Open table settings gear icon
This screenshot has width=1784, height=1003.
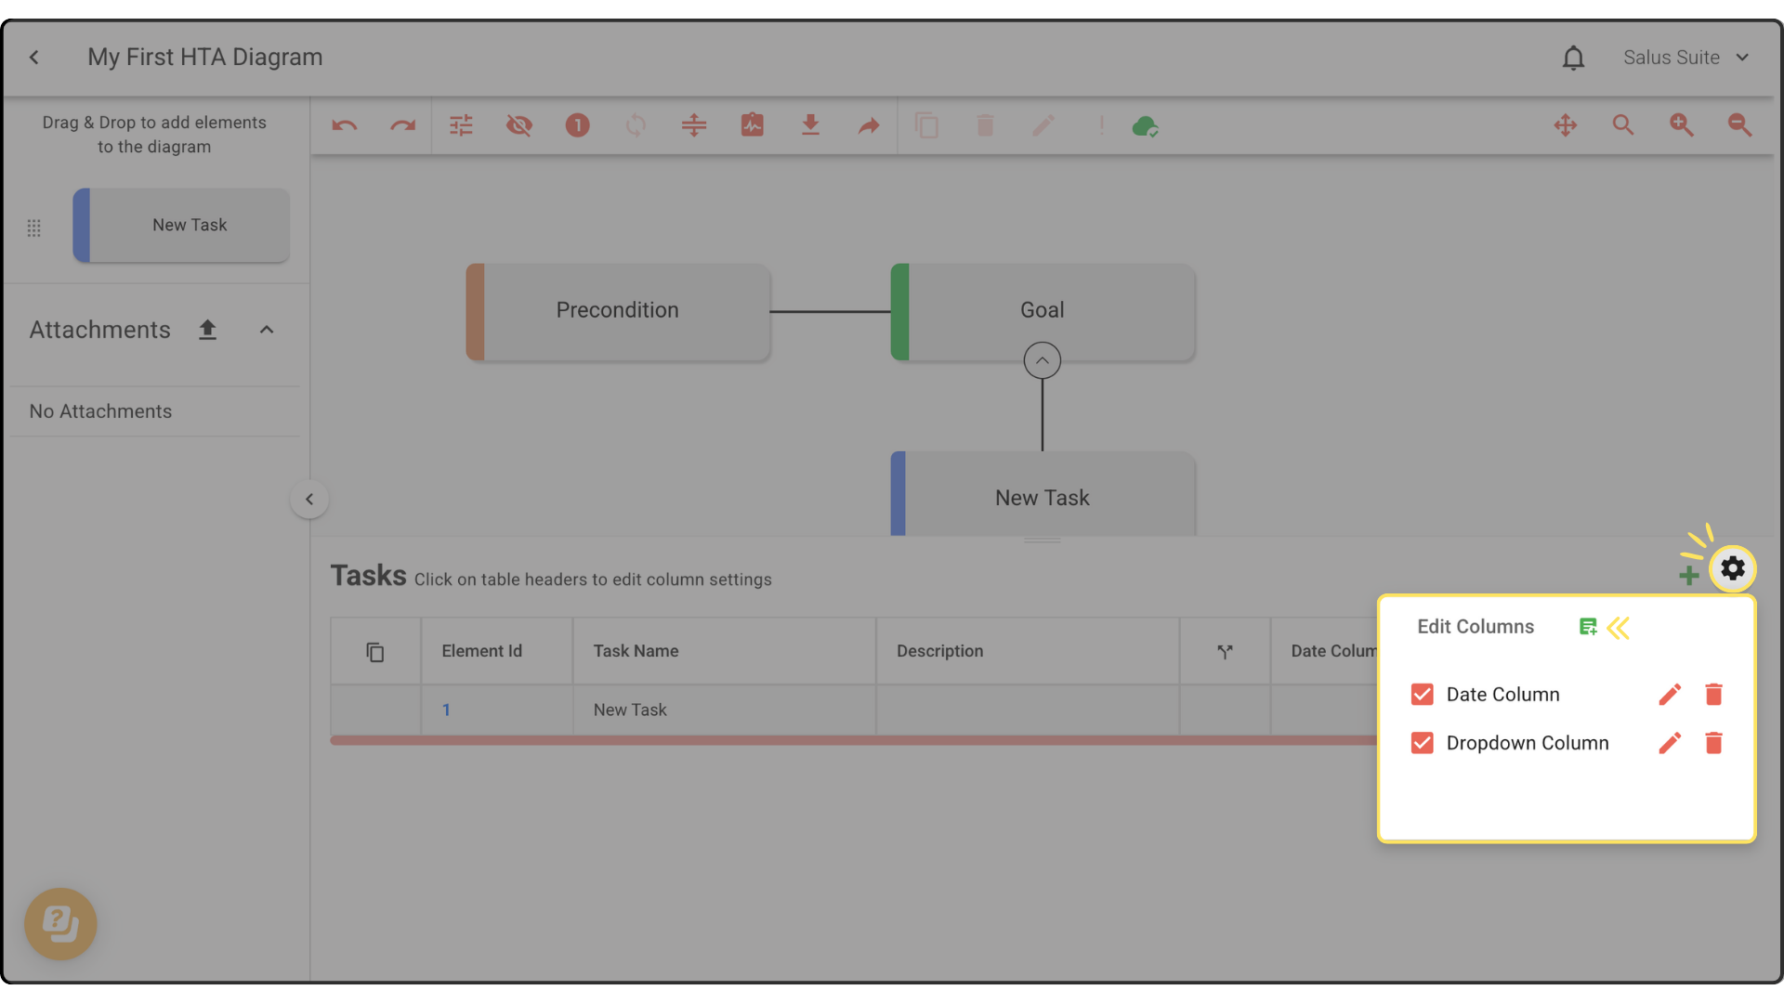(1732, 568)
